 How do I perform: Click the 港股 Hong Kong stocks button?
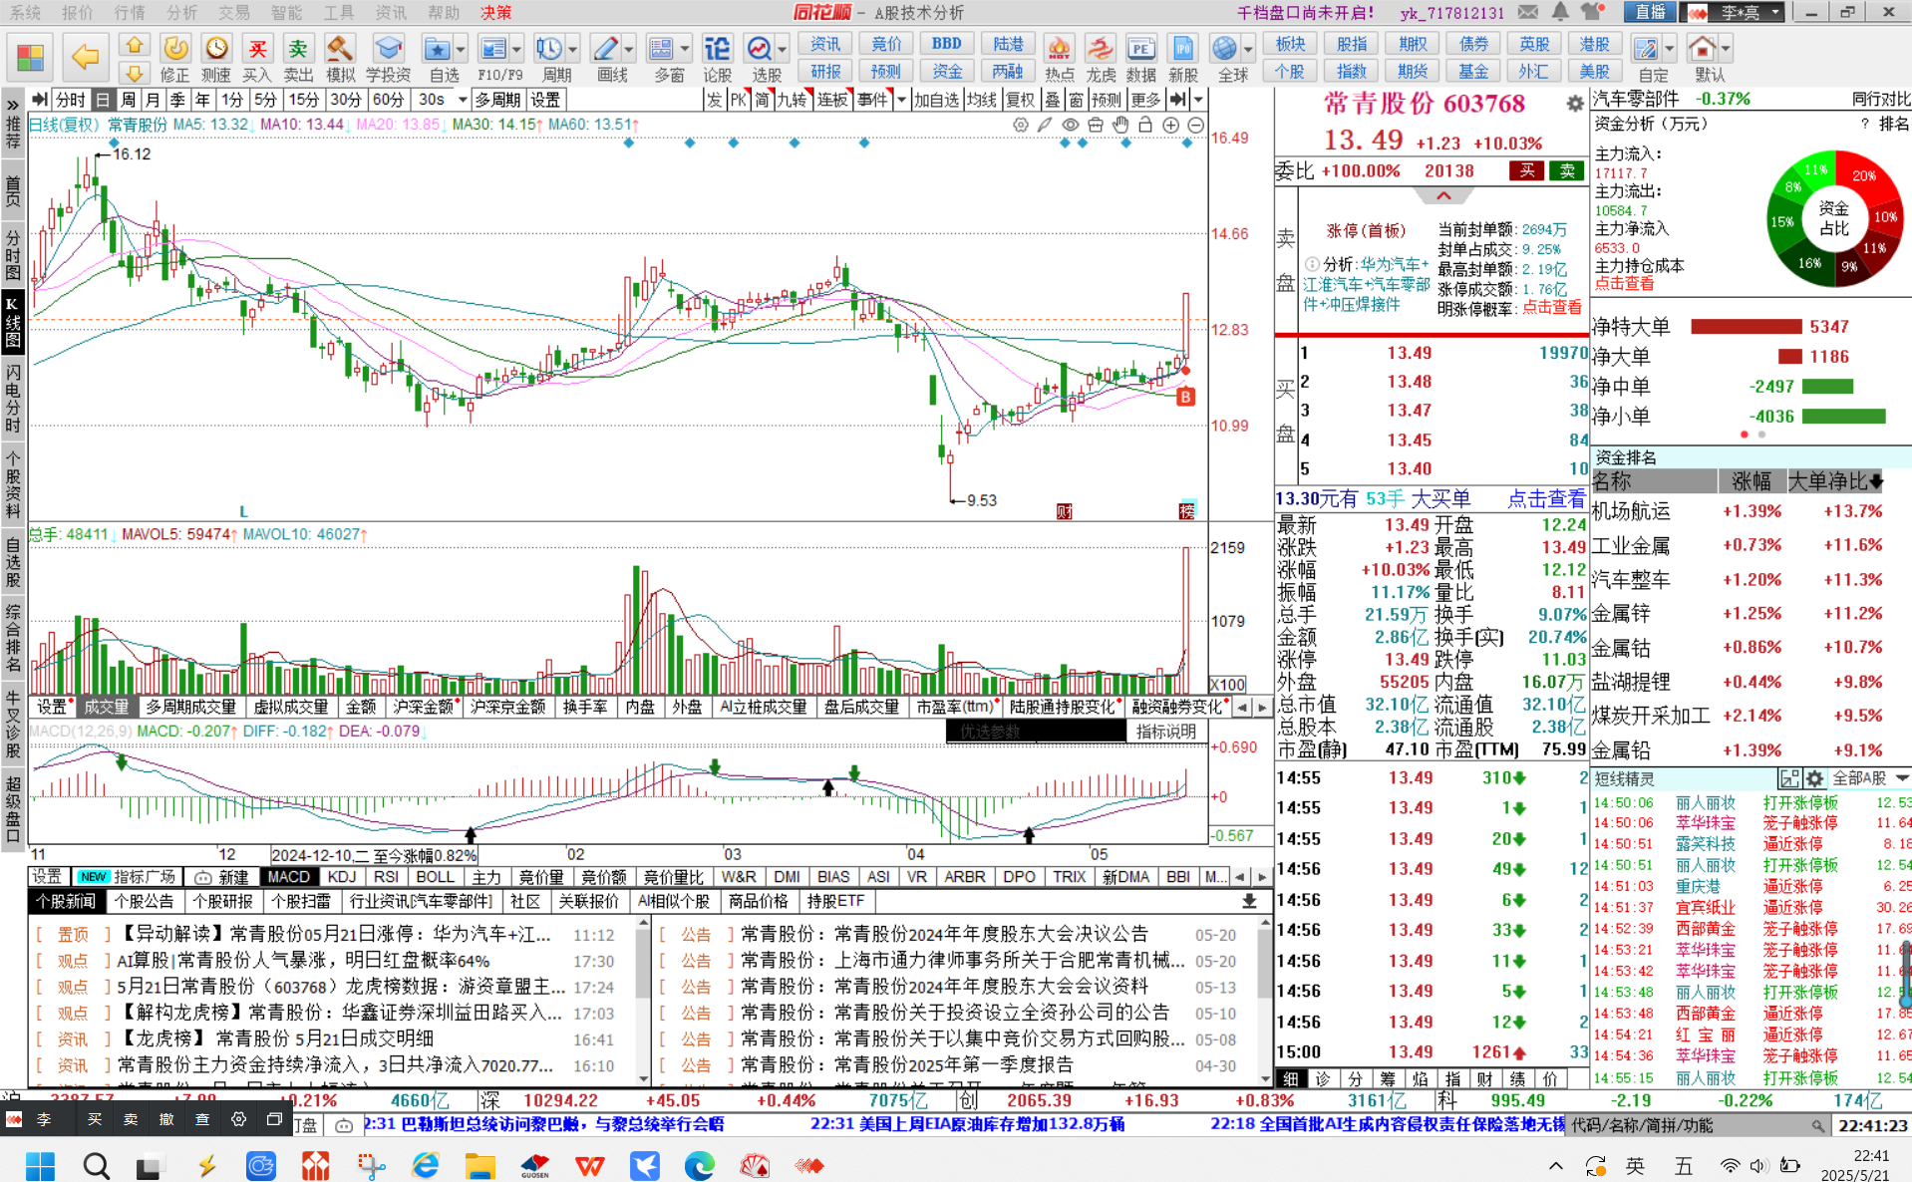pos(1594,44)
